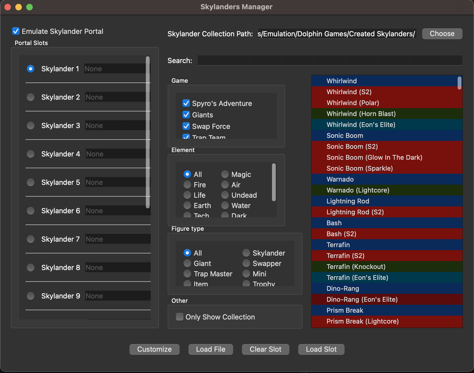
Task: Select Sonic Boom (Glow In The Dark)
Action: click(387, 157)
